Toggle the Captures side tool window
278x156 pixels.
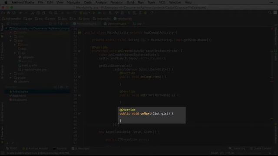[x=2, y=71]
